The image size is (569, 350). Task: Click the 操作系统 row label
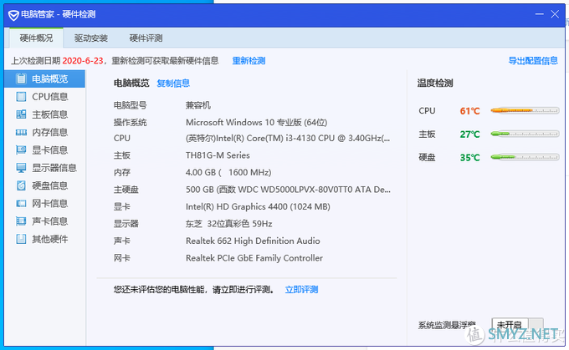pyautogui.click(x=131, y=123)
